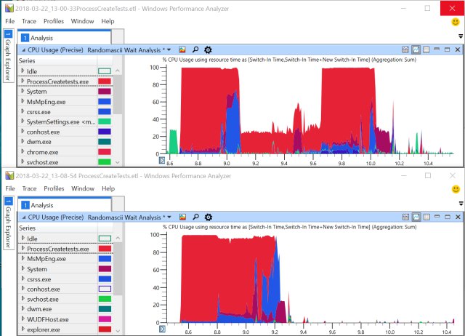The image size is (465, 336).
Task: Collapse CPU Usage (Precise) panel in top window
Action: (23, 50)
